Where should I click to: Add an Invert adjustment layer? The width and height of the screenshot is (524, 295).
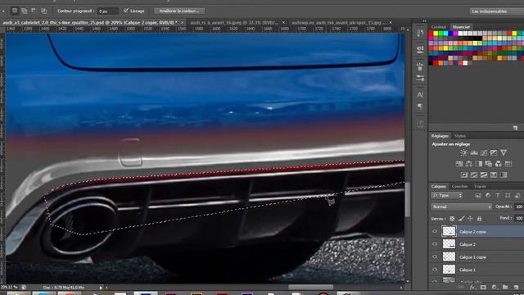point(464,175)
